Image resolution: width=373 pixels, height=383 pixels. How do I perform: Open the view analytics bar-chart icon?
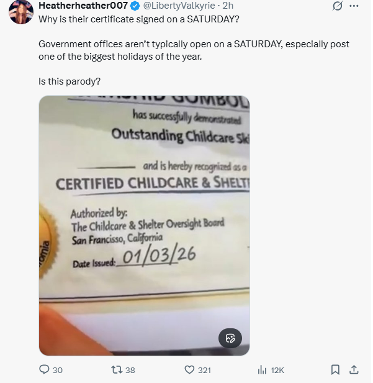[262, 369]
